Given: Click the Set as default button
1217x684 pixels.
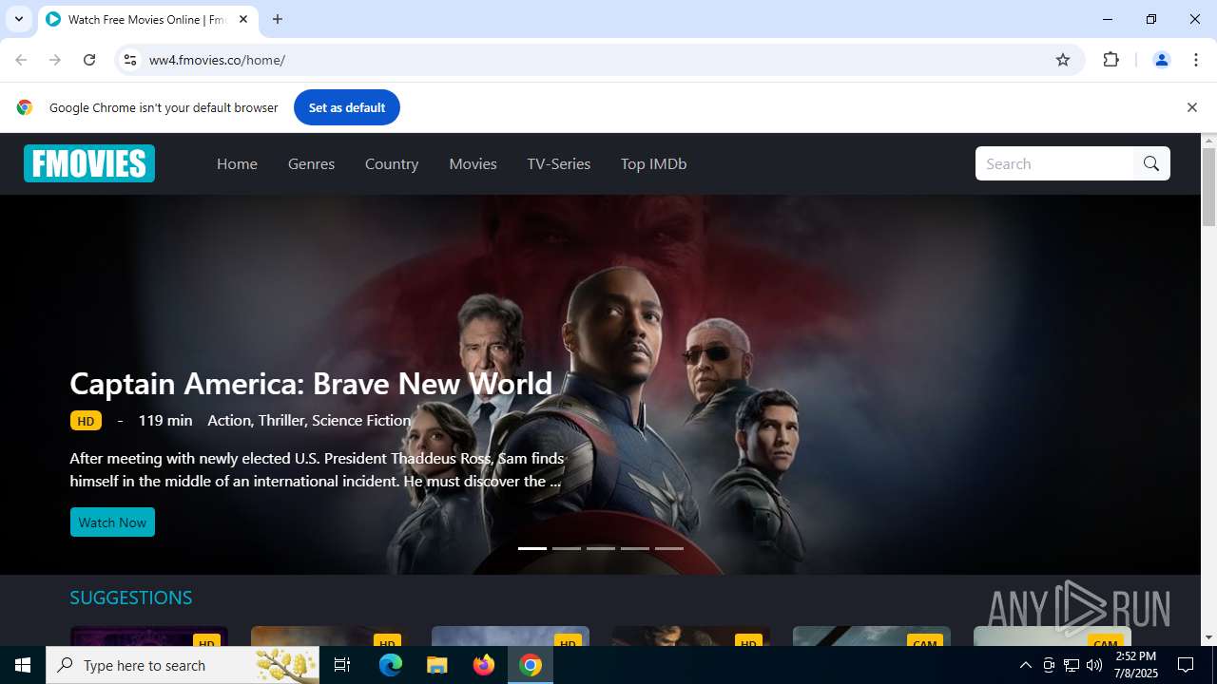Looking at the screenshot, I should coord(346,107).
